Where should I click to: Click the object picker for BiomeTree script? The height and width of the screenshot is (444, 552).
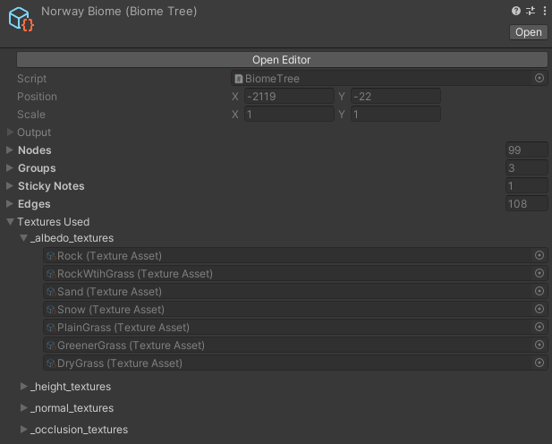click(539, 78)
